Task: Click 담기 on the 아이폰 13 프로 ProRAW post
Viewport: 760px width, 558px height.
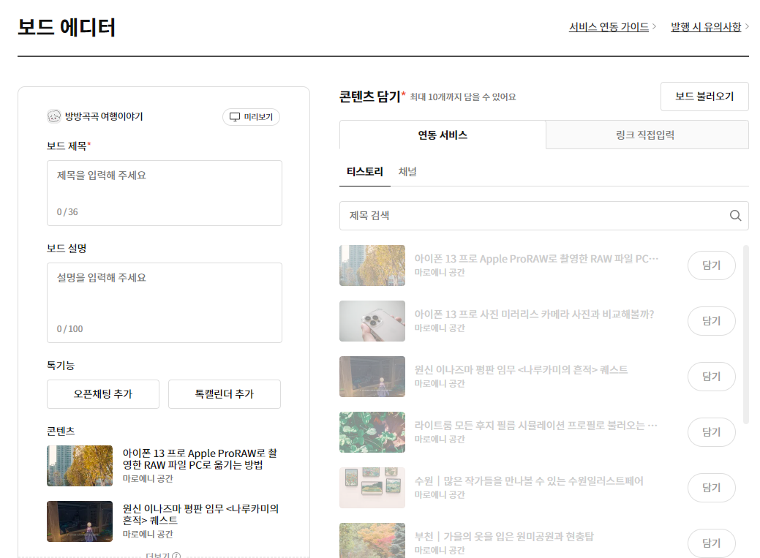Action: coord(710,265)
